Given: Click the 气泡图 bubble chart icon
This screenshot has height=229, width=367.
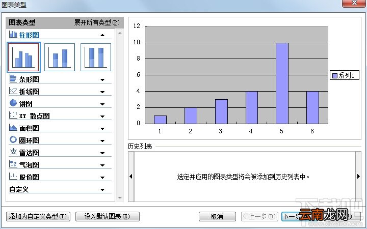Looking at the screenshot, I should click(13, 164).
